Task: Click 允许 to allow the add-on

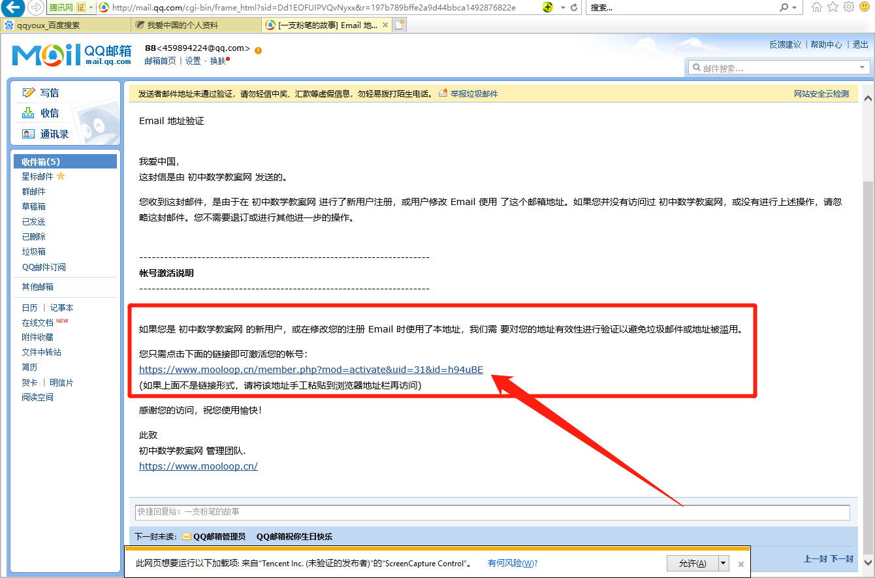Action: pos(692,563)
